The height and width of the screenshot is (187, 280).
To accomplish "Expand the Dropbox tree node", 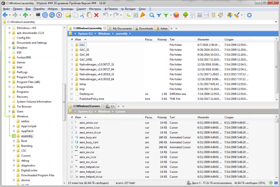I will tap(9, 47).
